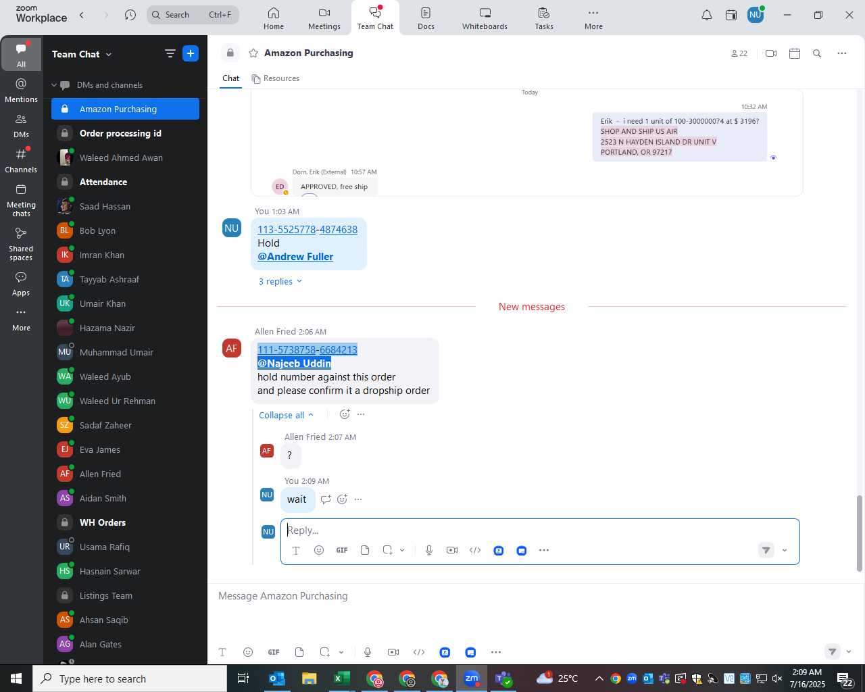Expand the 3 replies thread
This screenshot has height=692, width=865.
pos(280,281)
